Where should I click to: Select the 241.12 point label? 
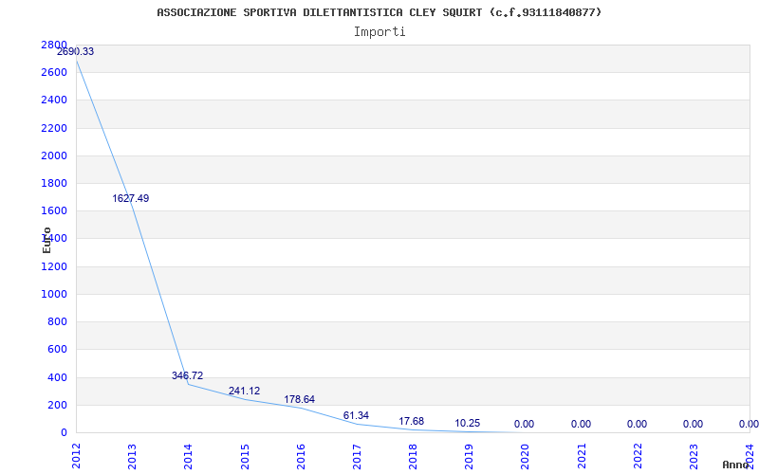(244, 391)
